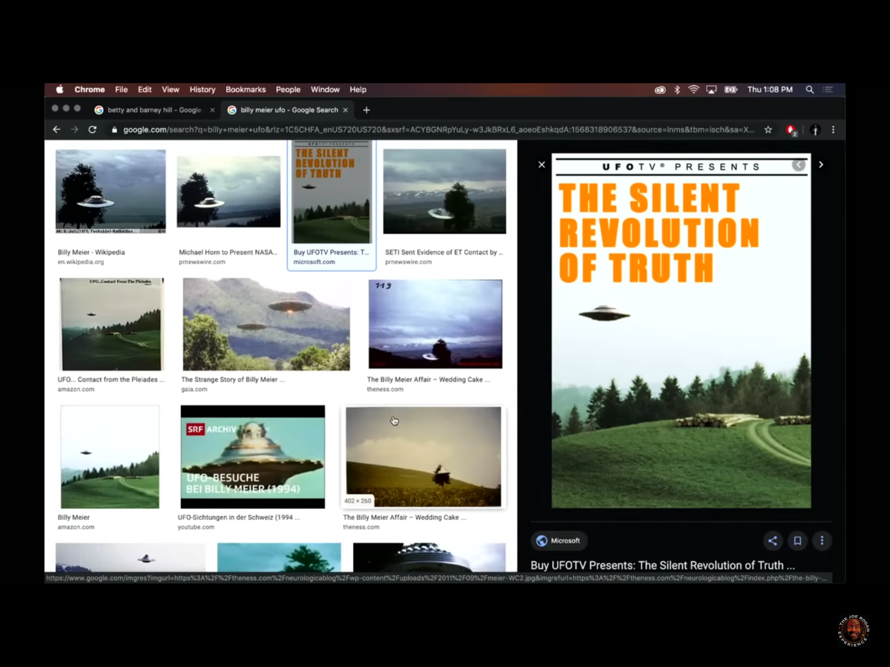Share the previewed image

click(772, 541)
